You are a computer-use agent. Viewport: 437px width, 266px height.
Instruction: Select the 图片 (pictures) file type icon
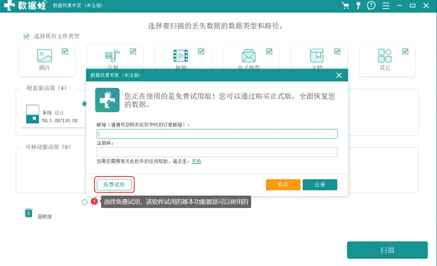point(44,55)
